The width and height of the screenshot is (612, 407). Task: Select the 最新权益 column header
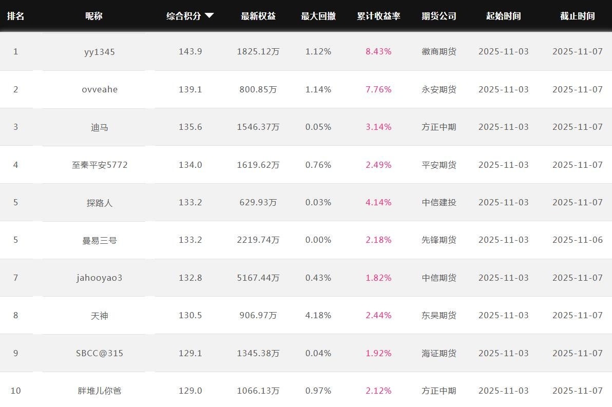coord(258,16)
